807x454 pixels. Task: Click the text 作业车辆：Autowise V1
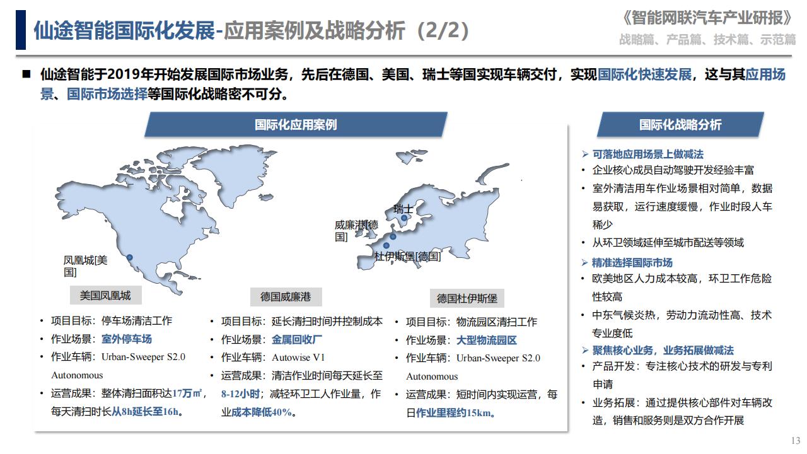(x=273, y=357)
